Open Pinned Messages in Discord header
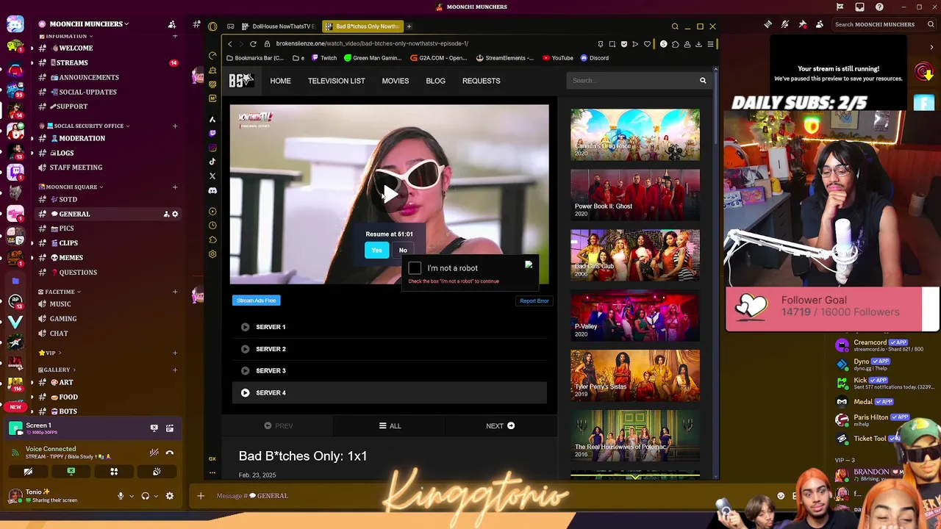 pos(802,24)
